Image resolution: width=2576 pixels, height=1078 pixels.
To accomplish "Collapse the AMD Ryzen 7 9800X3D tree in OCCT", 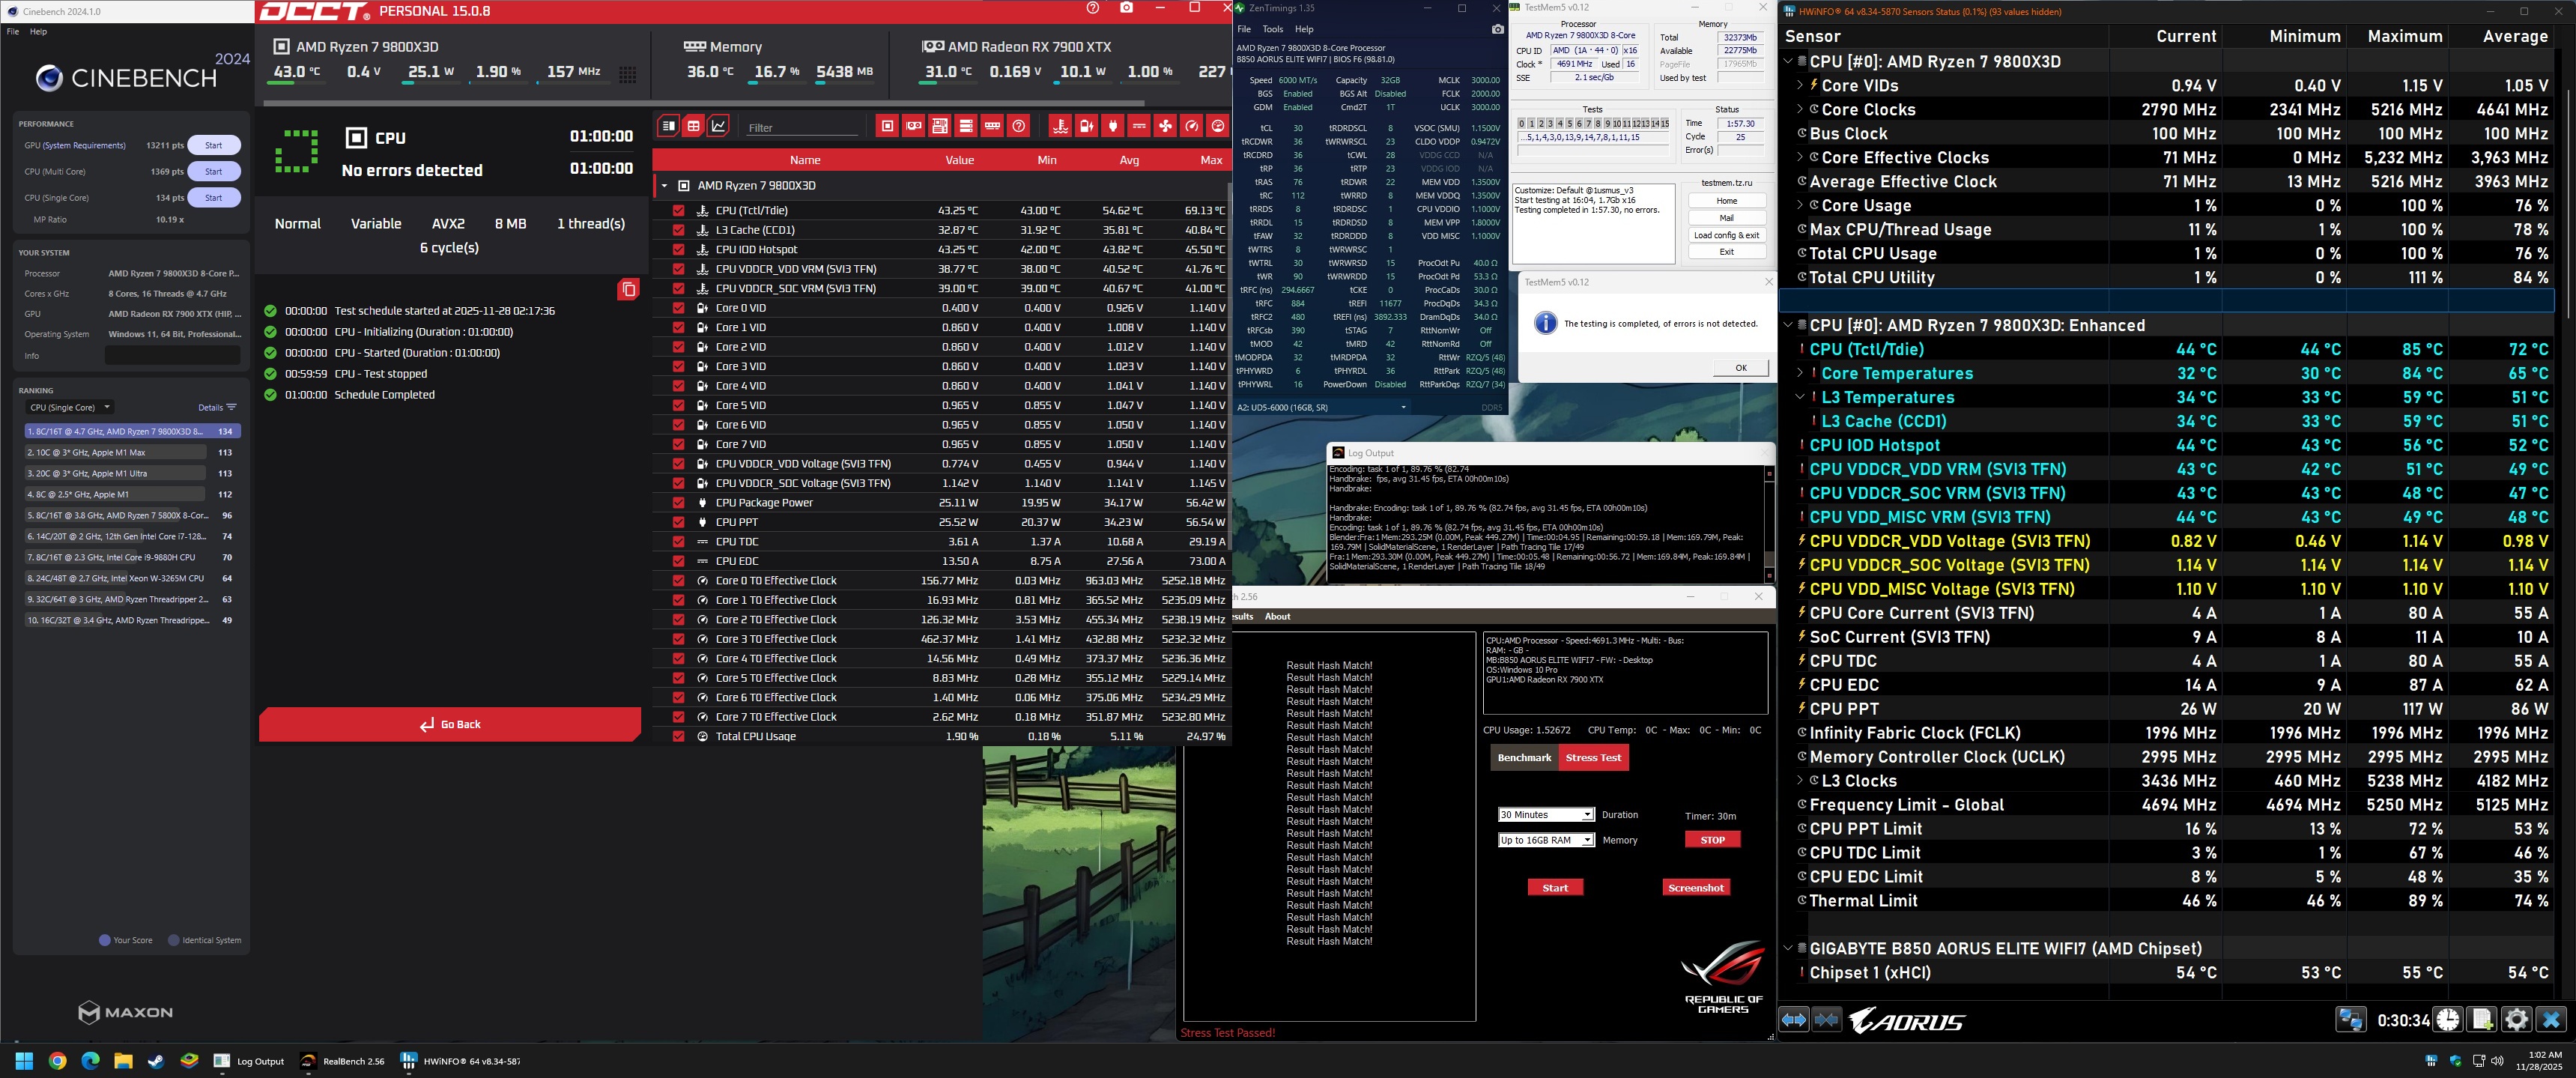I will click(x=664, y=186).
